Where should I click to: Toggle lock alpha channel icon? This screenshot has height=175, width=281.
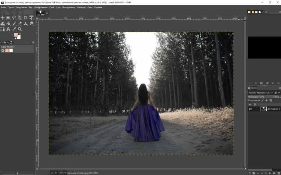click(271, 100)
